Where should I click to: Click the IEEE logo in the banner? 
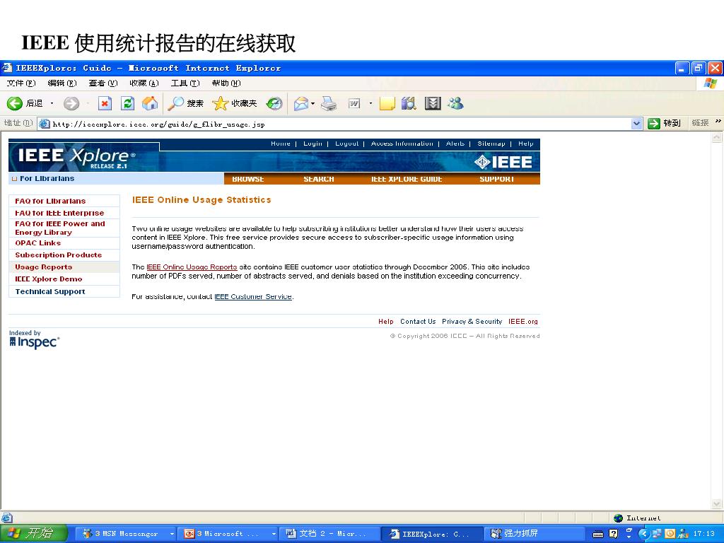tap(503, 162)
